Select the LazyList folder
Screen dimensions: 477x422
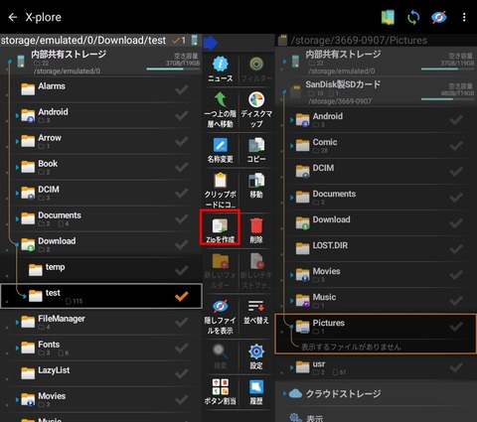[x=101, y=374]
